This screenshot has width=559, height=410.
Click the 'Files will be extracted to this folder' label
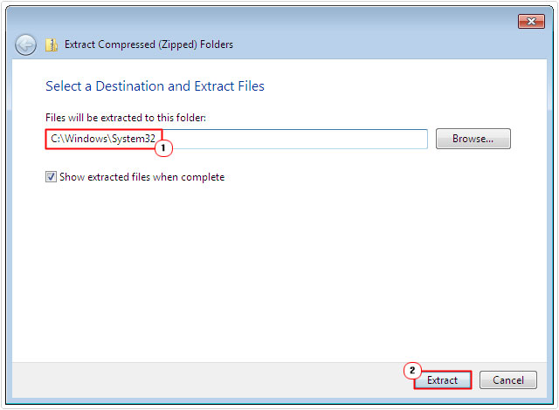click(x=126, y=118)
